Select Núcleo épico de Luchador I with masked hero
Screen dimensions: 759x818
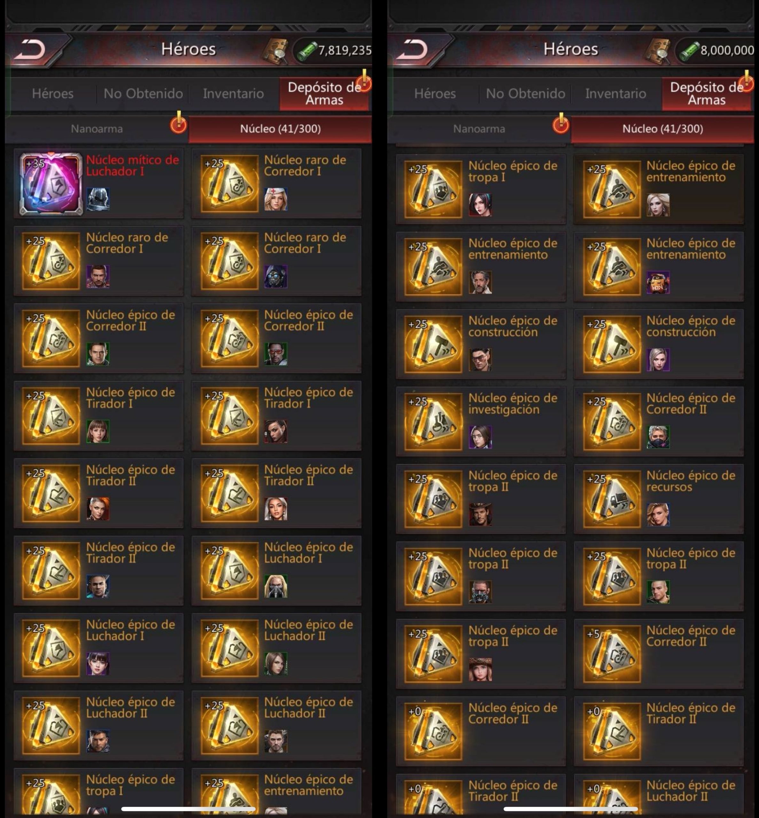(276, 570)
